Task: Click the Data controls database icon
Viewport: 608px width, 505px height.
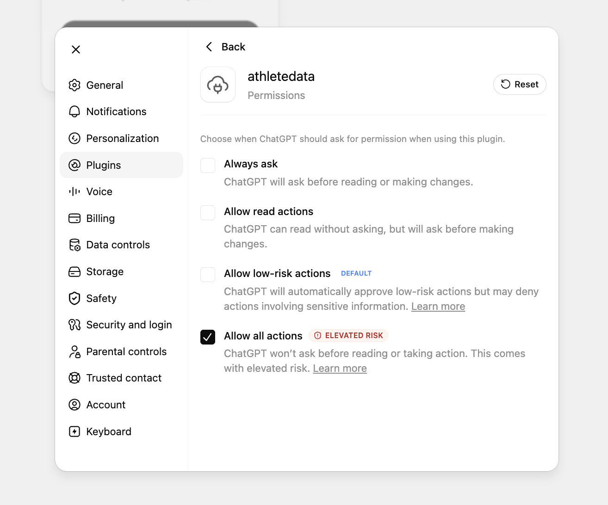Action: coord(74,245)
